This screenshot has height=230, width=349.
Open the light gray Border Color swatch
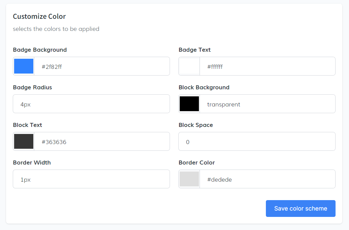[x=189, y=179]
